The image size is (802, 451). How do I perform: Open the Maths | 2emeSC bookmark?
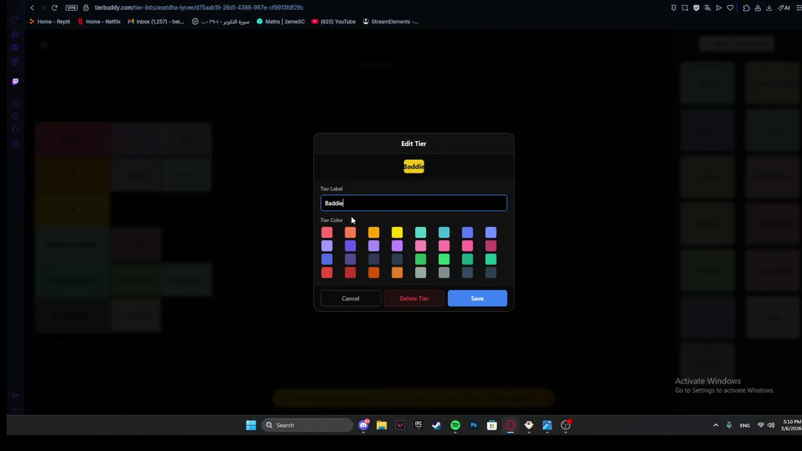tap(281, 21)
